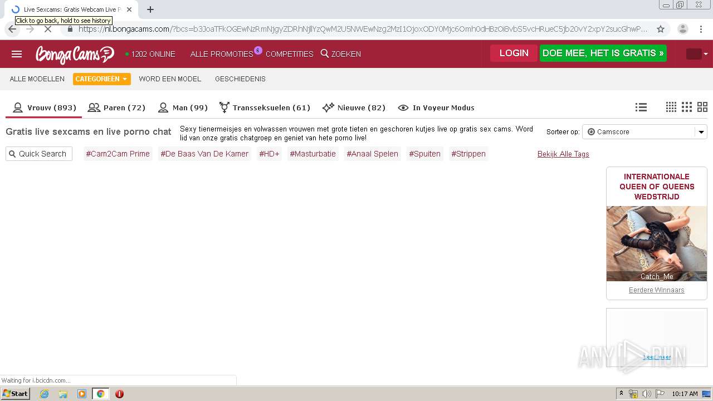Open a new browser tab

click(x=150, y=9)
